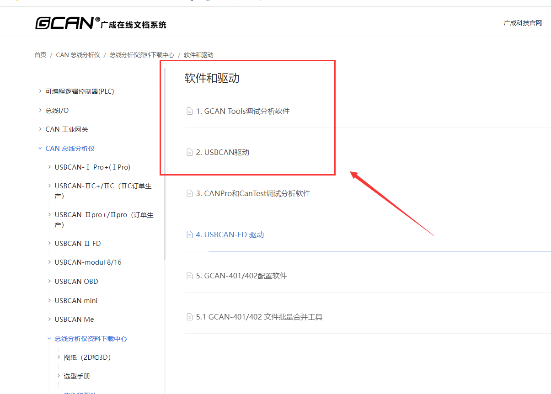Click document icon beside GCAN Tools调试分析软件
551x394 pixels.
pyautogui.click(x=189, y=111)
